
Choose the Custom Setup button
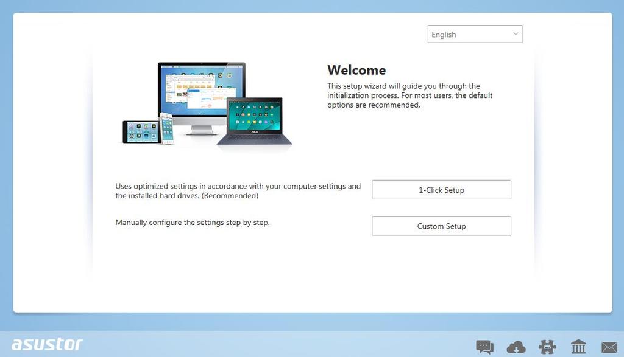click(441, 226)
